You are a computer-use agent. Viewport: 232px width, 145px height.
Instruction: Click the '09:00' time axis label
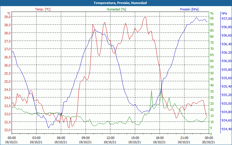click(x=86, y=138)
